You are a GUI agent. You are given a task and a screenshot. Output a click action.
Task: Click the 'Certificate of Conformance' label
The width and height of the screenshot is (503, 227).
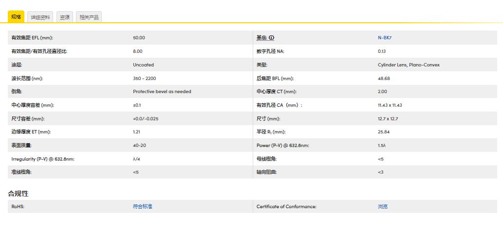[x=286, y=207]
